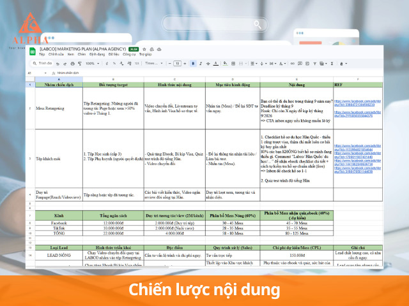Increase decimal places
This screenshot has height=306, width=409.
(129, 64)
